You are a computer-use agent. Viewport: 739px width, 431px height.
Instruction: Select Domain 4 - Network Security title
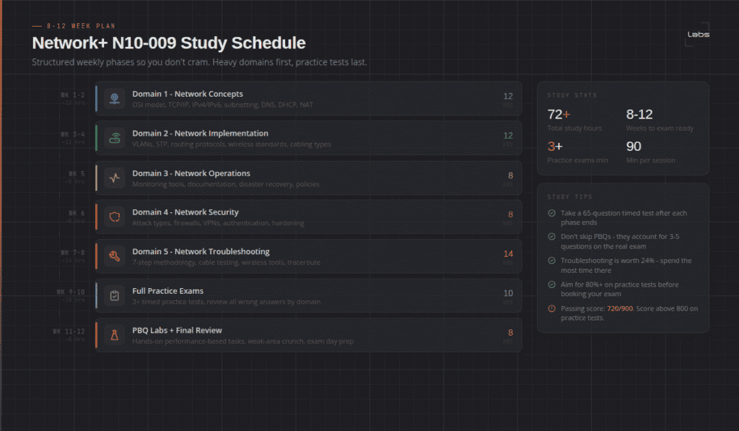[x=185, y=212]
